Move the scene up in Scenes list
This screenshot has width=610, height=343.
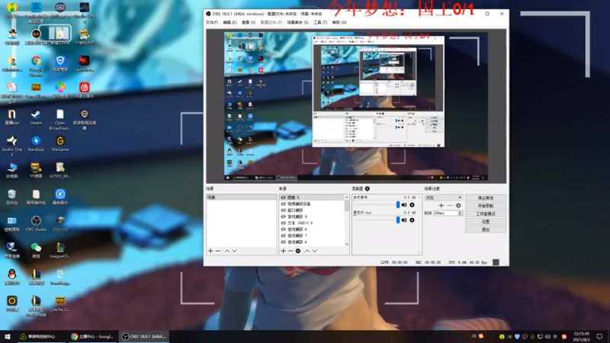click(x=227, y=251)
